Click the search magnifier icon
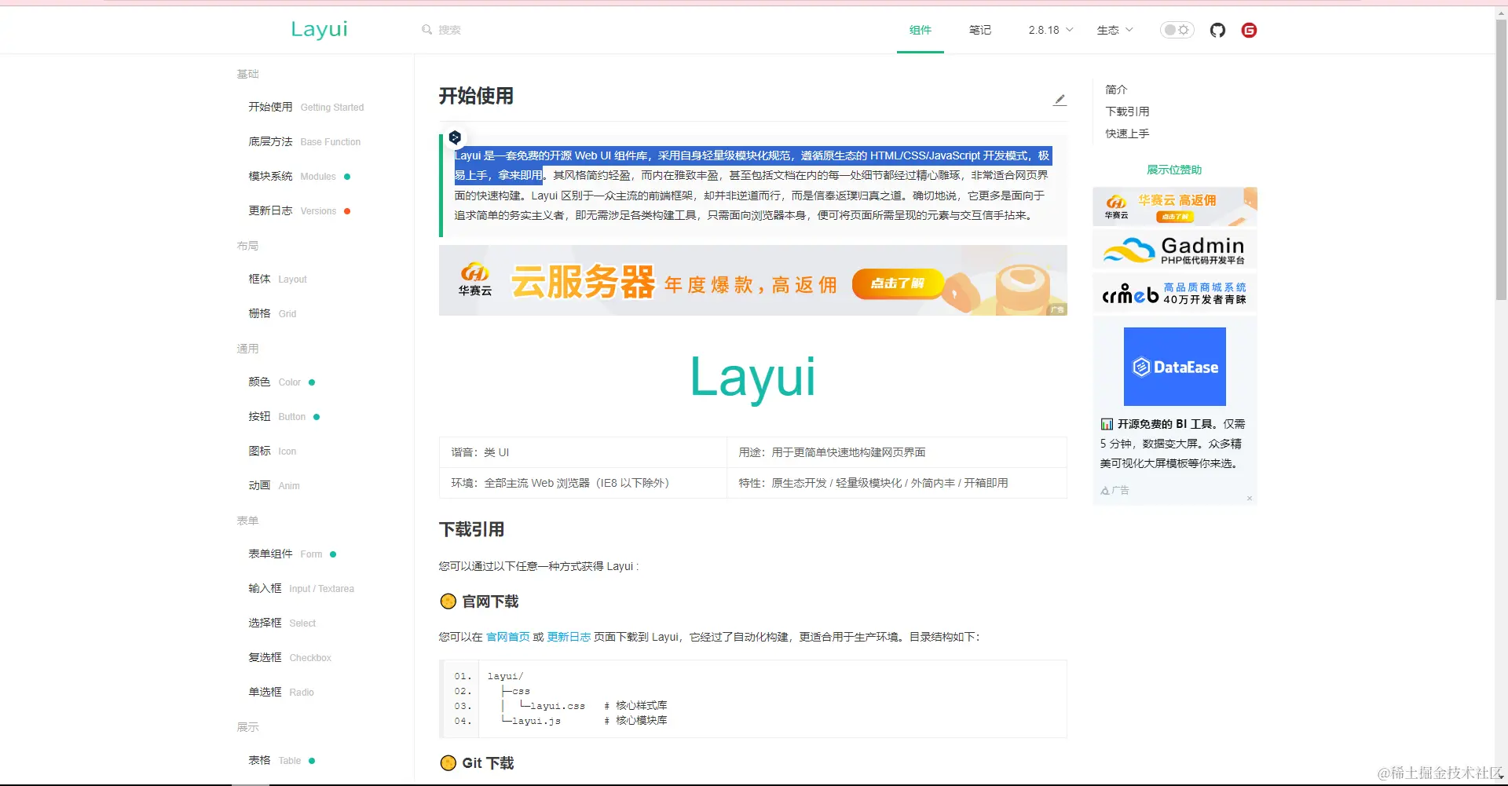The width and height of the screenshot is (1508, 786). 426,30
